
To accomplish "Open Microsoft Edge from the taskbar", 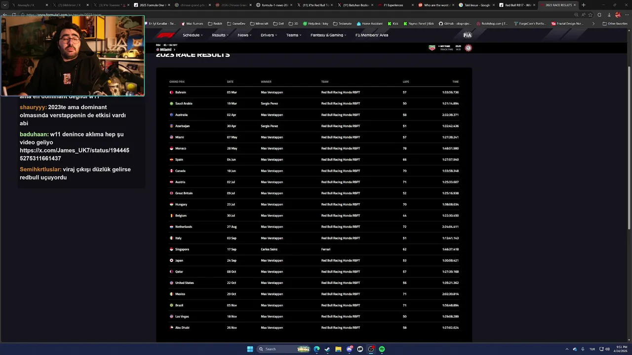I will pyautogui.click(x=316, y=349).
